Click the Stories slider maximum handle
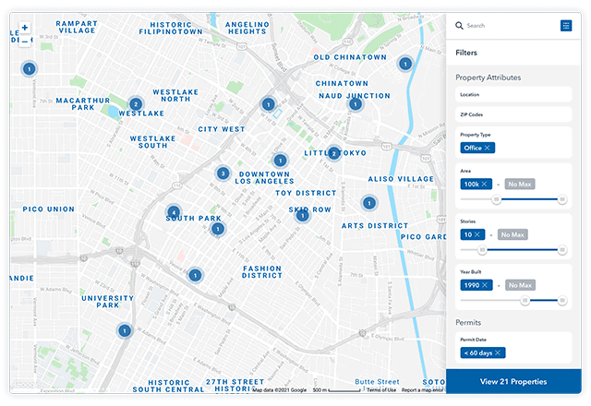 [562, 250]
